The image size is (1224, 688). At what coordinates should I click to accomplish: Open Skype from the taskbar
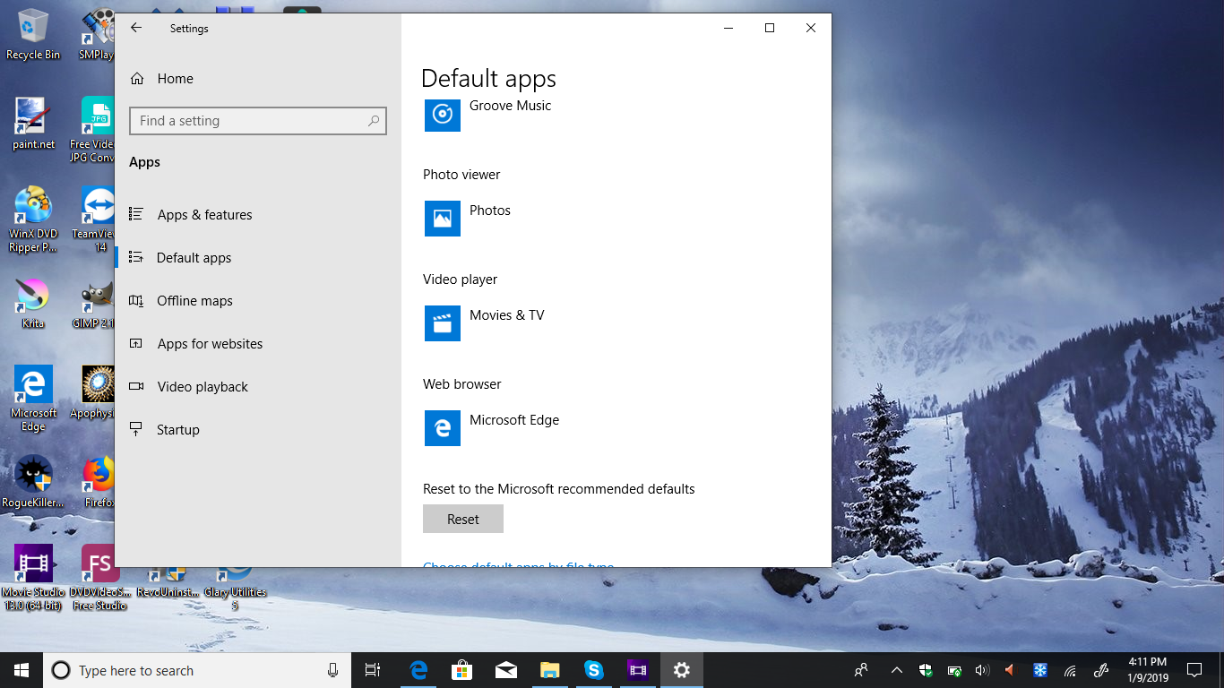click(594, 670)
